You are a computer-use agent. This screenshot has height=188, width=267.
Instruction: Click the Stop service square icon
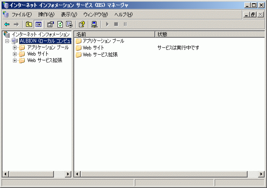point(116,24)
